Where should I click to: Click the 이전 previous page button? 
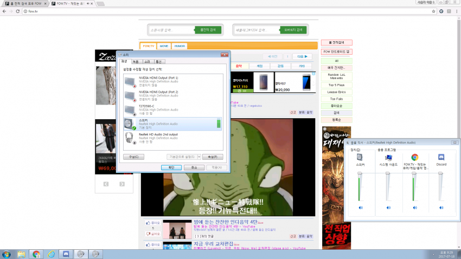pyautogui.click(x=273, y=56)
